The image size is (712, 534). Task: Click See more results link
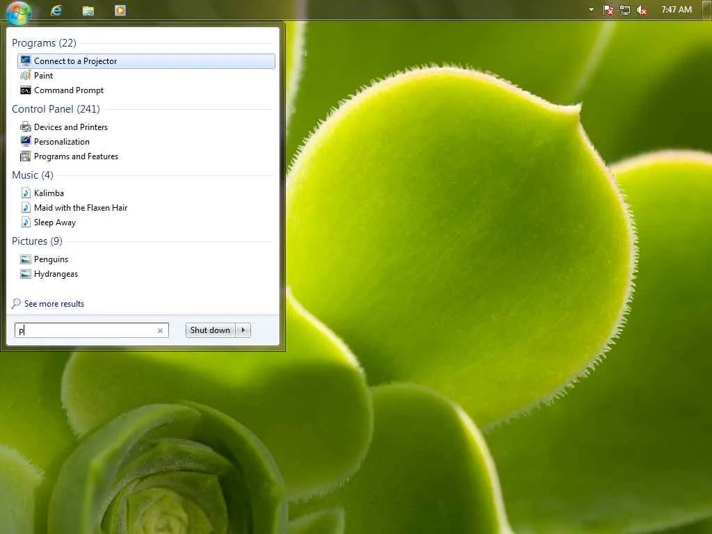click(x=54, y=304)
